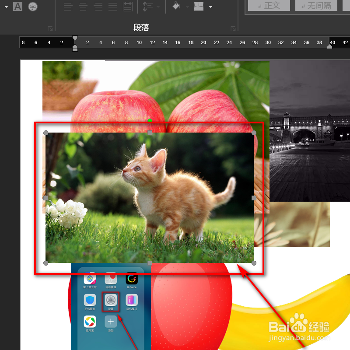Image resolution: width=350 pixels, height=350 pixels.
Task: Apply distributed alignment to paragraph
Action: click(x=128, y=7)
